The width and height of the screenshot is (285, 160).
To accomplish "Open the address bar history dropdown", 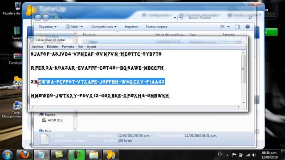I will click(175, 18).
